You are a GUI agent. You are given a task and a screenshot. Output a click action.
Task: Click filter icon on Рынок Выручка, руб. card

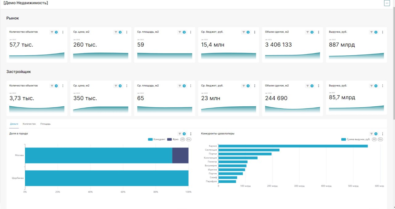point(372,32)
